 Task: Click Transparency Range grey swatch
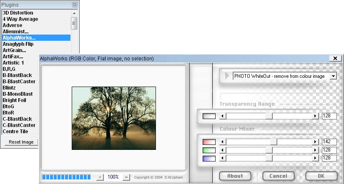(209, 116)
